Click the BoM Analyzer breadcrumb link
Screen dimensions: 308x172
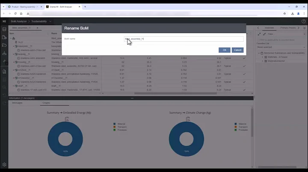[19, 21]
